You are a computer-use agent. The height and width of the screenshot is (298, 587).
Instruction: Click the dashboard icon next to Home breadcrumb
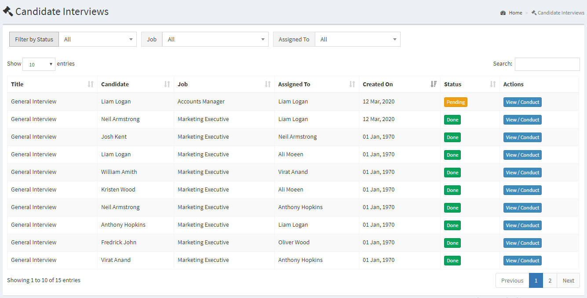tap(503, 13)
